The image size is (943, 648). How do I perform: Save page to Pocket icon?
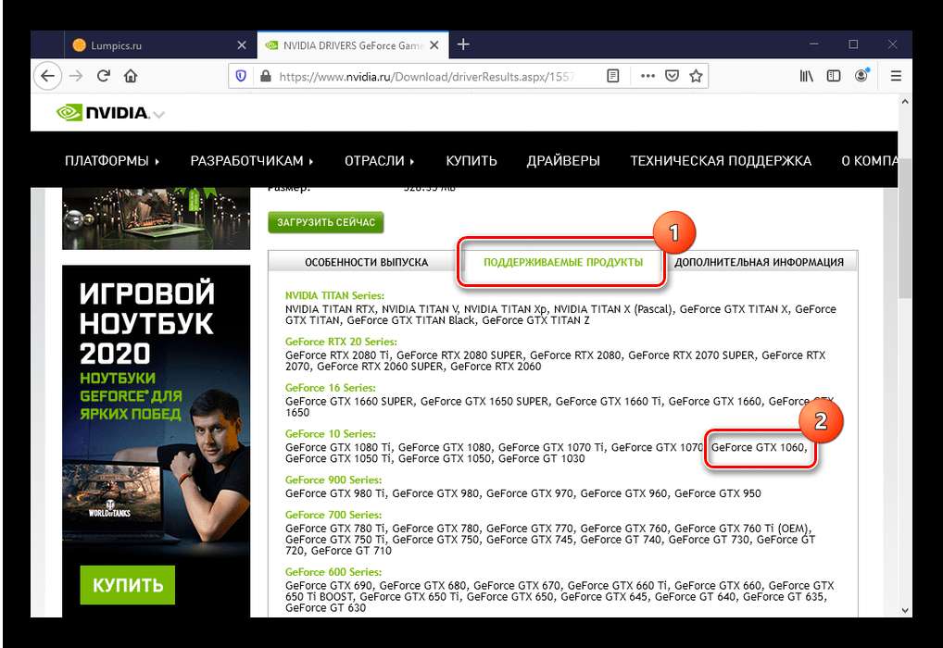[672, 76]
